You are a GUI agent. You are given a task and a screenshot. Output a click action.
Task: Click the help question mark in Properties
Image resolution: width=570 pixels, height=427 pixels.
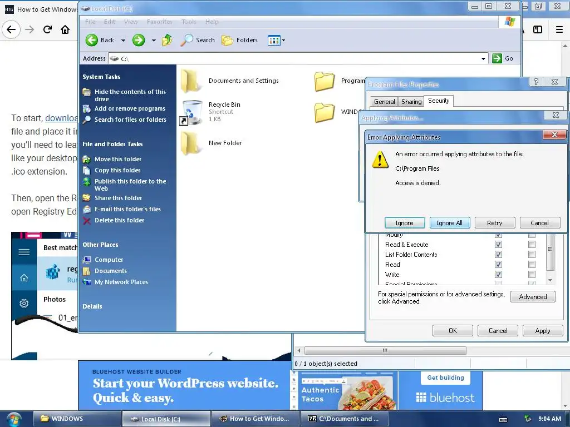[x=536, y=82]
